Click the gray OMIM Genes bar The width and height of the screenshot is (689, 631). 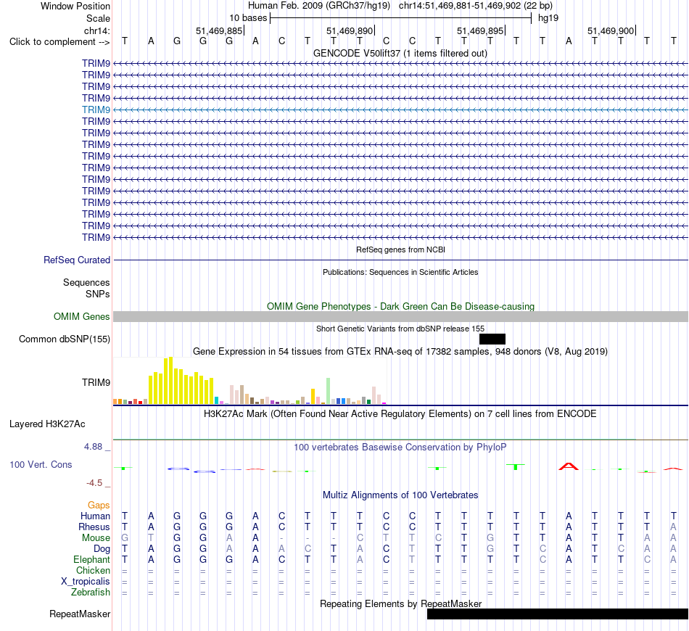click(401, 316)
